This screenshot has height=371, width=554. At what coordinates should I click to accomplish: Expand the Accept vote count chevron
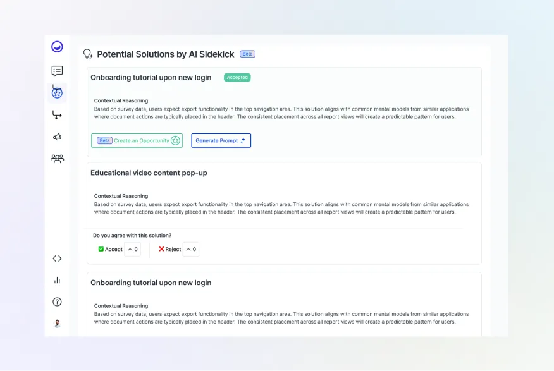coord(133,249)
